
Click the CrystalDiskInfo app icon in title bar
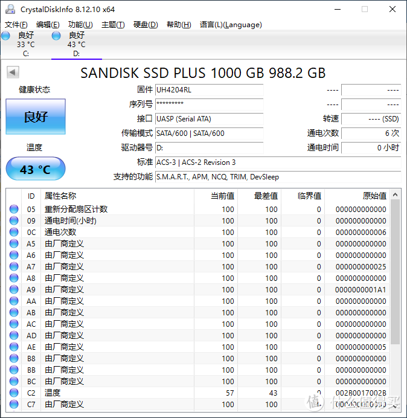[10, 9]
